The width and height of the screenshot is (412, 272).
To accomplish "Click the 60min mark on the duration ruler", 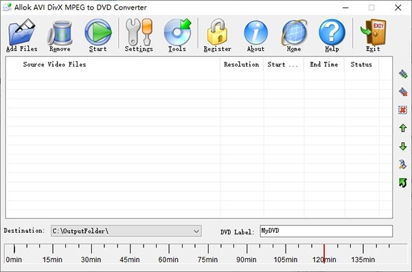I will tap(169, 249).
